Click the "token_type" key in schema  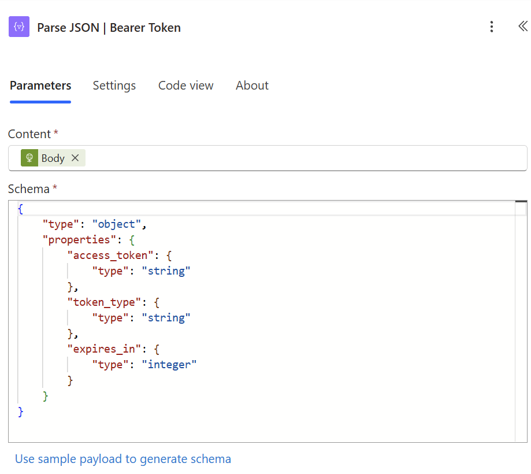[x=105, y=302]
